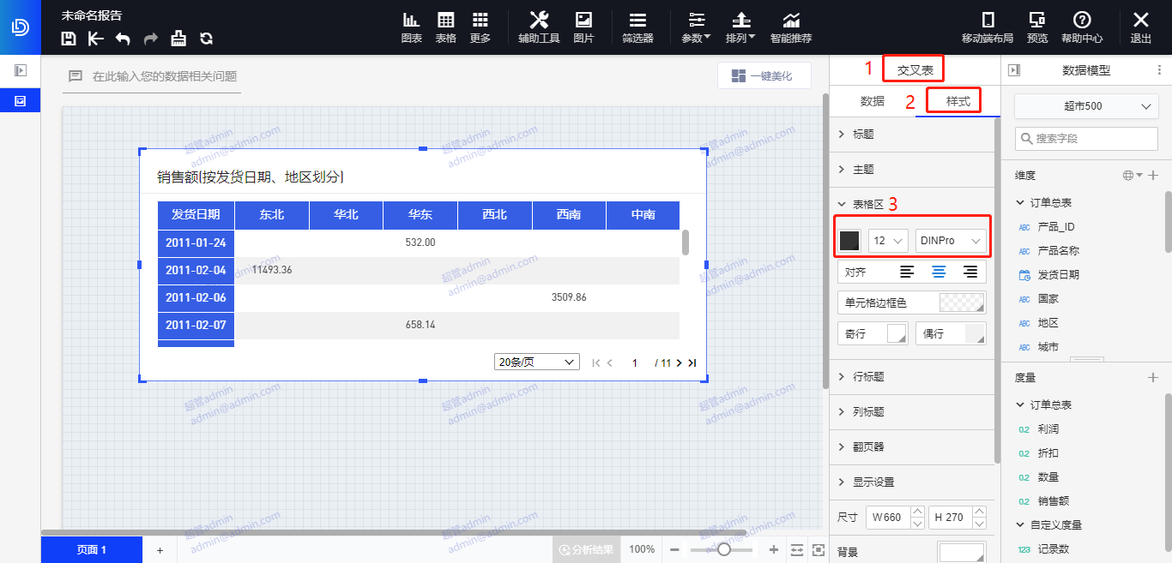Select right text alignment
Screen dimensions: 1172x563
pos(970,273)
